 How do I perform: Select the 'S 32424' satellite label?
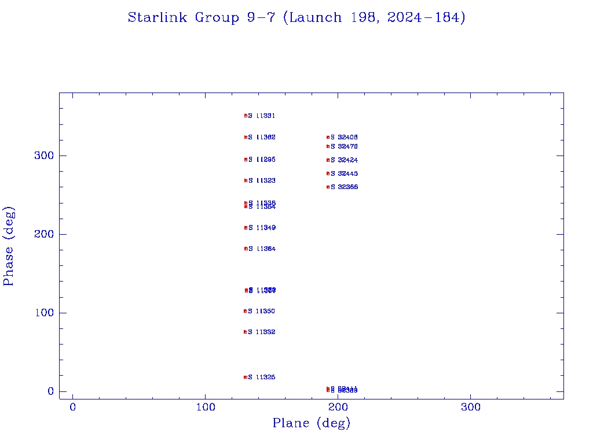pyautogui.click(x=344, y=160)
